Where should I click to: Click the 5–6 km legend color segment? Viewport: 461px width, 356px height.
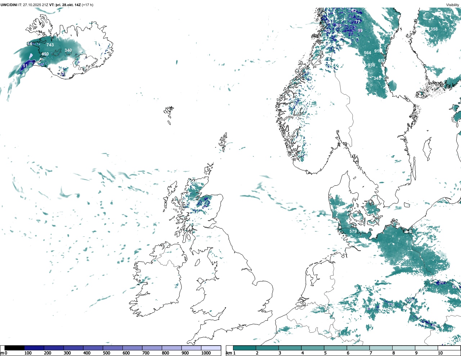336,348
